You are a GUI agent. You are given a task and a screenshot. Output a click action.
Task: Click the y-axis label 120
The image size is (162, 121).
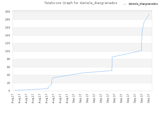(x=8, y=43)
